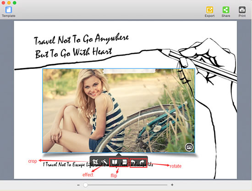This screenshot has height=191, width=252.
Task: Click the green fullscreen window button
Action: [x=15, y=3]
